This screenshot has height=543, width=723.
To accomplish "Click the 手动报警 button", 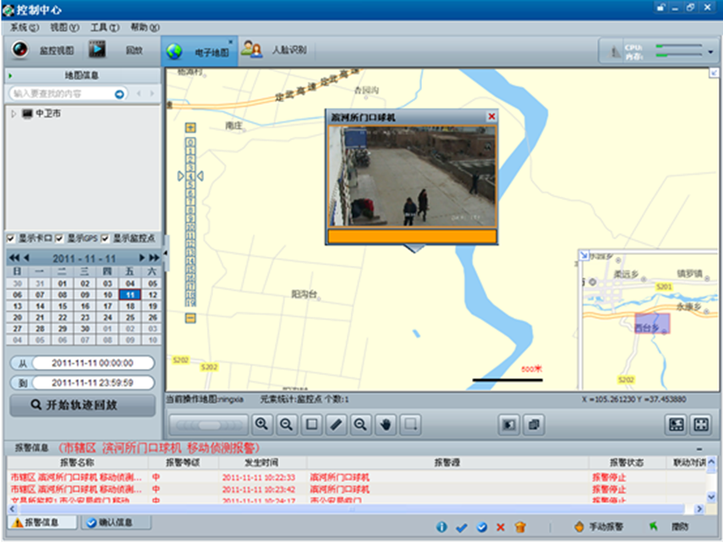I will (598, 527).
